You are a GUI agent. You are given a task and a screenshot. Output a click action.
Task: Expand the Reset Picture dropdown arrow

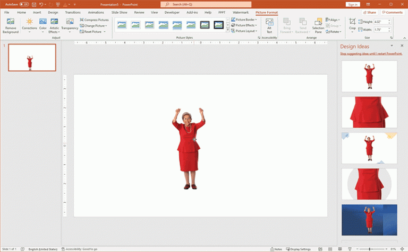(x=105, y=32)
